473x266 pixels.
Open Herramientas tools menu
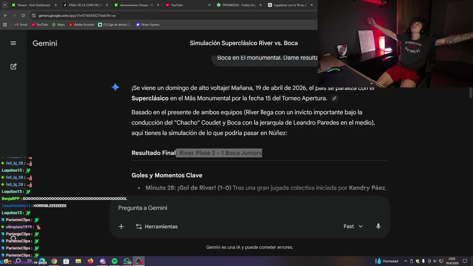point(157,226)
